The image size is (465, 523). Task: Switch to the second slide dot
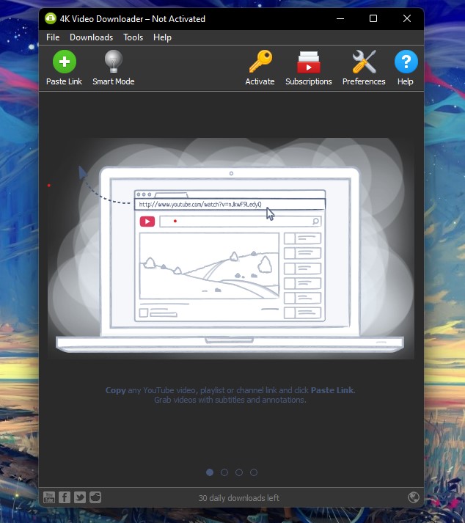[224, 472]
